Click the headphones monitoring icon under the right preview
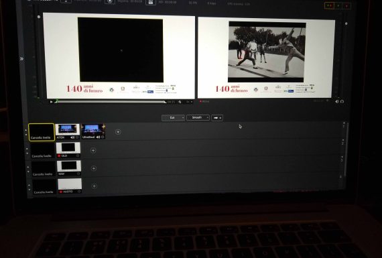Image resolution: width=382 pixels, height=258 pixels. (342, 101)
